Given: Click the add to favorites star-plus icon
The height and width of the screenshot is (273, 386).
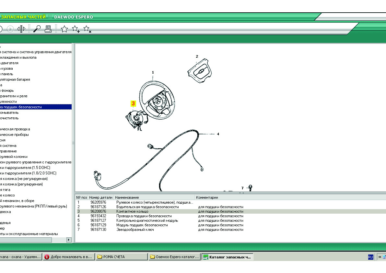Looking at the screenshot, I should coord(76,29).
